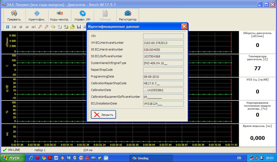
Task: Click the EN language indicator
Action: 239,158
